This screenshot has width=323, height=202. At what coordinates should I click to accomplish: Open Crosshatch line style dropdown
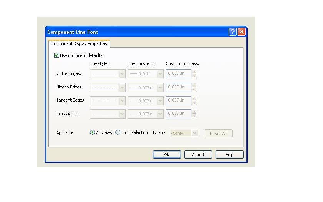click(x=108, y=114)
